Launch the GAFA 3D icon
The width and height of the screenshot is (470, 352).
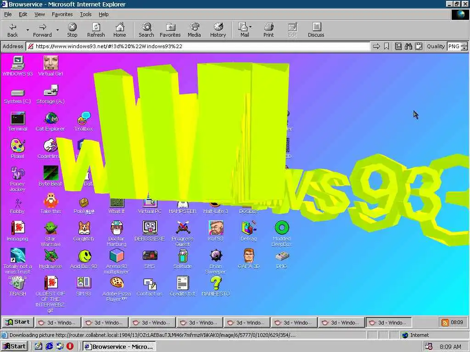tap(248, 258)
